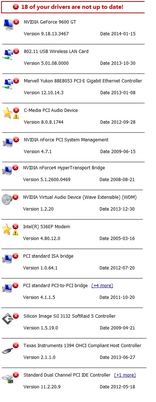The height and width of the screenshot is (402, 156).
Task: Select the Texas Instruments 1394 OHCI Host Controller name
Action: [x=82, y=346]
